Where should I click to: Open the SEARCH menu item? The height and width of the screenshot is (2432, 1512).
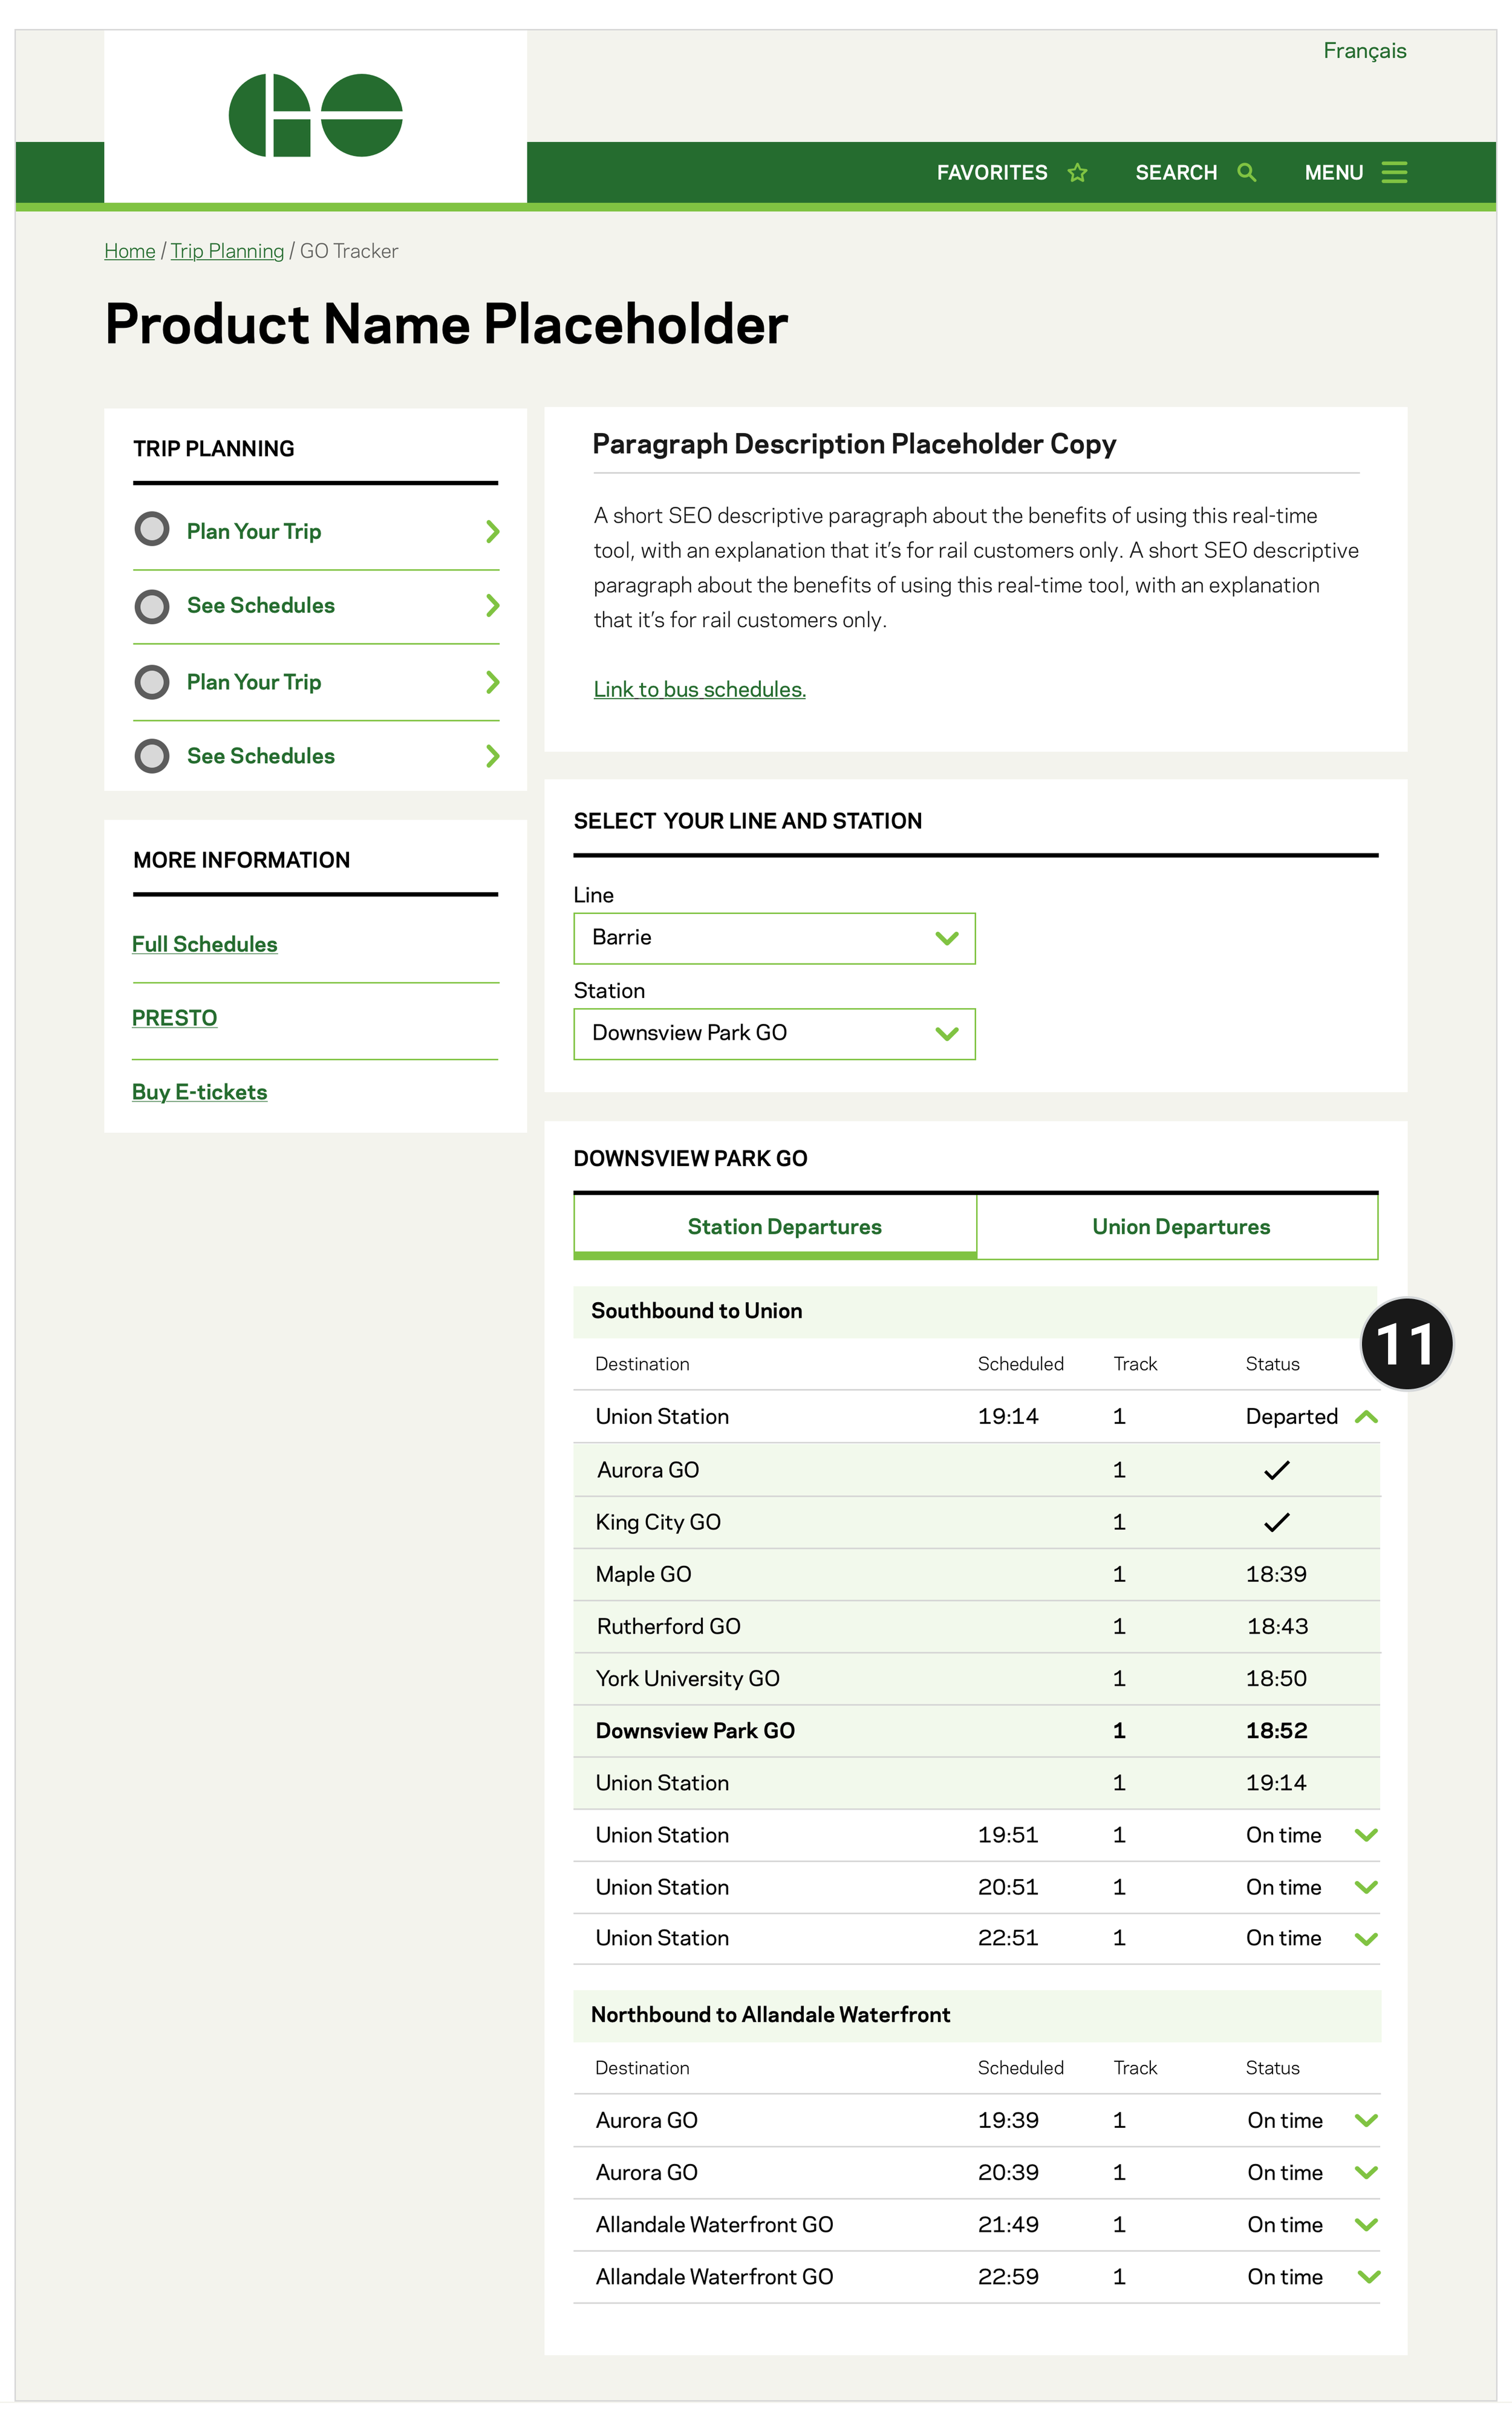pos(1195,172)
